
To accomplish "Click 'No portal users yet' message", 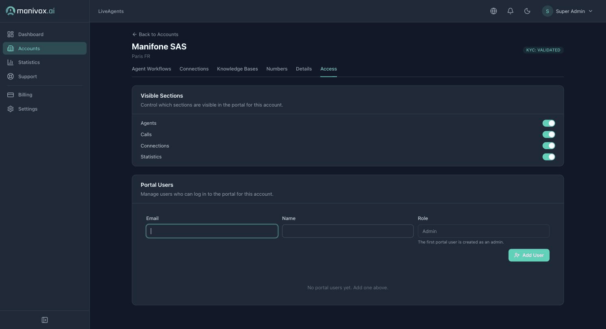I will click(x=348, y=288).
